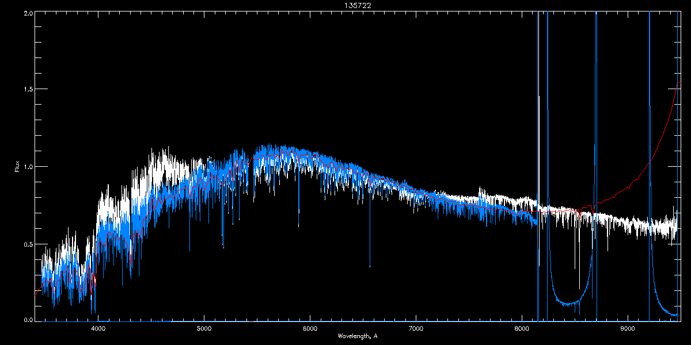The height and width of the screenshot is (345, 691).
Task: Click the x-axis tick label "8000"
Action: pos(522,329)
